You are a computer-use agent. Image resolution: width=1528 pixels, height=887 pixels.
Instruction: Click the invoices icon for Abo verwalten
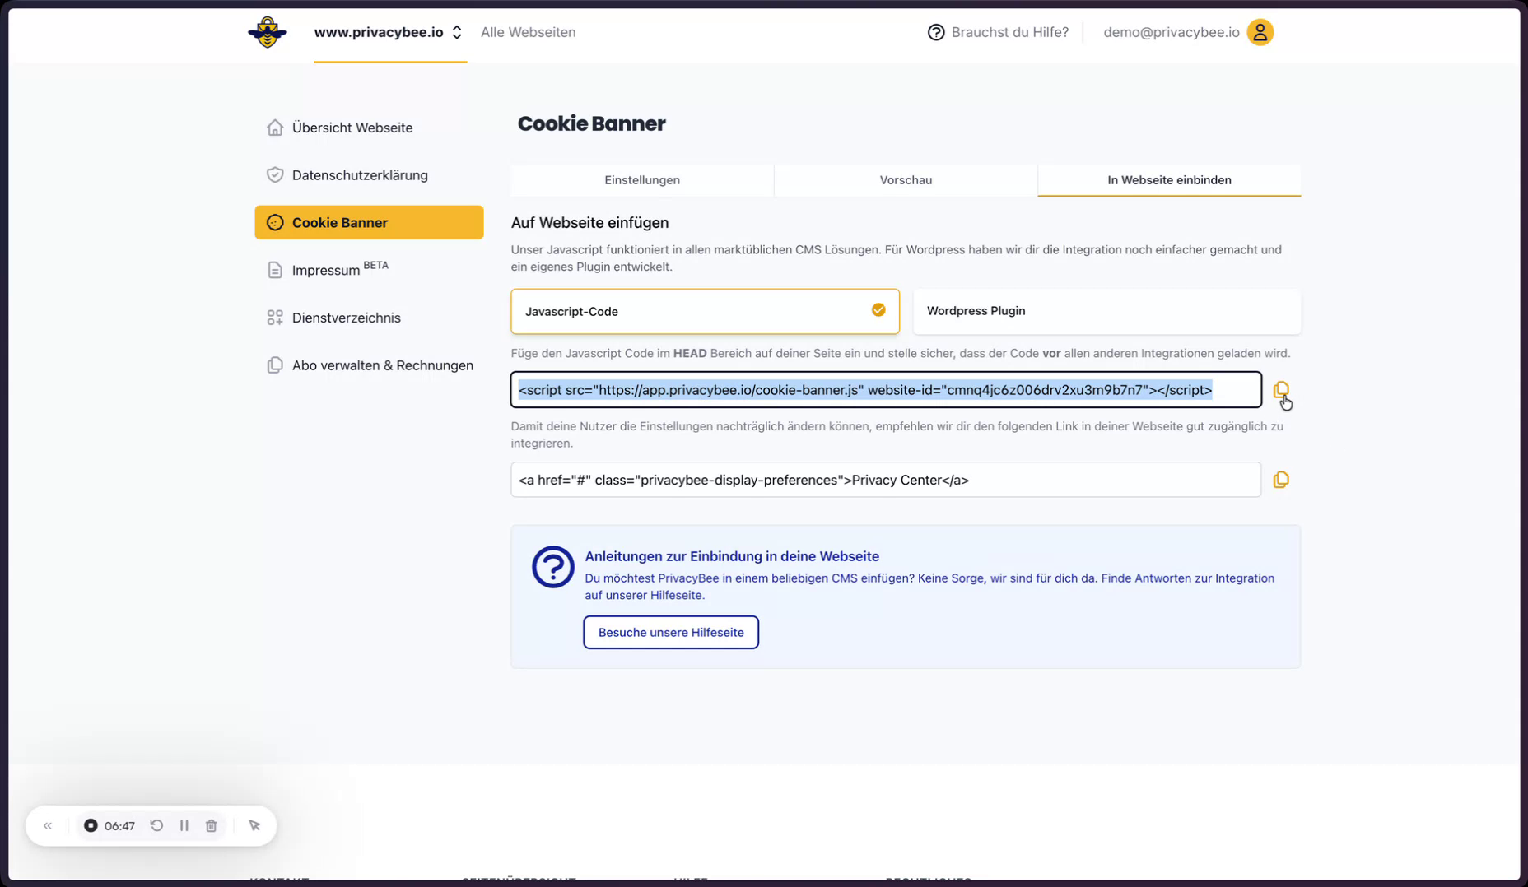point(275,365)
